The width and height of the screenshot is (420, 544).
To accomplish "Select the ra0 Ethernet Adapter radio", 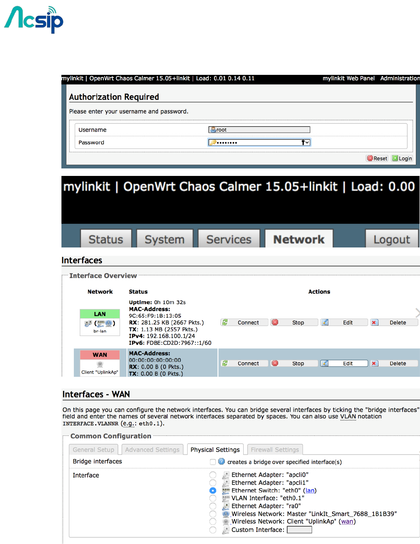I will [213, 506].
